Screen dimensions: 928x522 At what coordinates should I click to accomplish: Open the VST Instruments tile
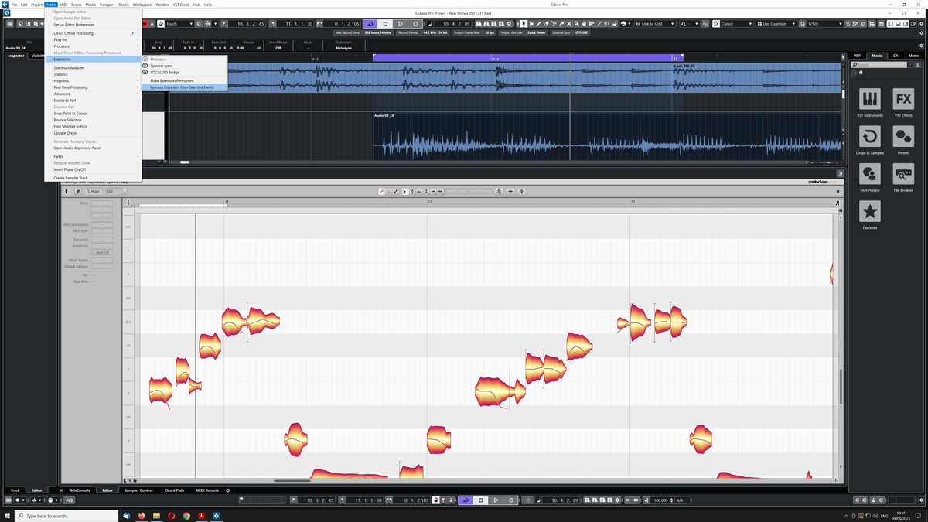[870, 103]
